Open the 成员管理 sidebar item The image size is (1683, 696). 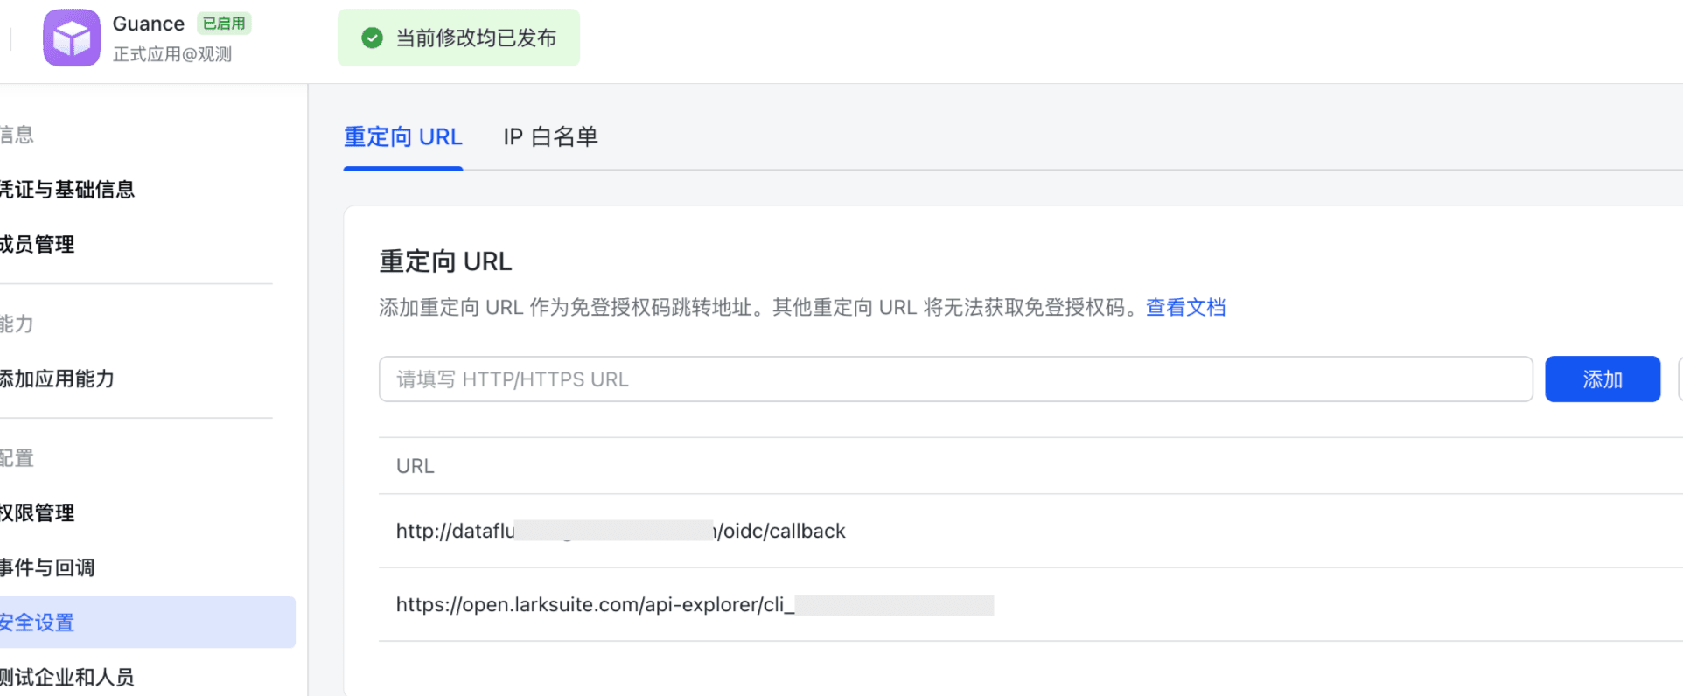[x=38, y=244]
